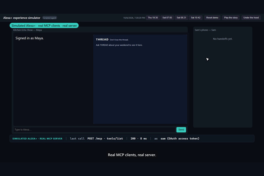Start Play the story
The width and height of the screenshot is (264, 176).
(231, 18)
